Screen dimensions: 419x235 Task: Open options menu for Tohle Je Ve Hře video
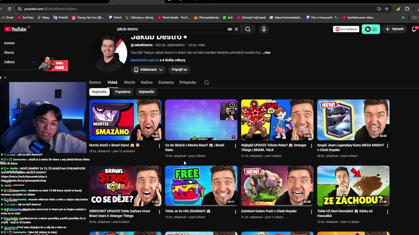click(235, 212)
